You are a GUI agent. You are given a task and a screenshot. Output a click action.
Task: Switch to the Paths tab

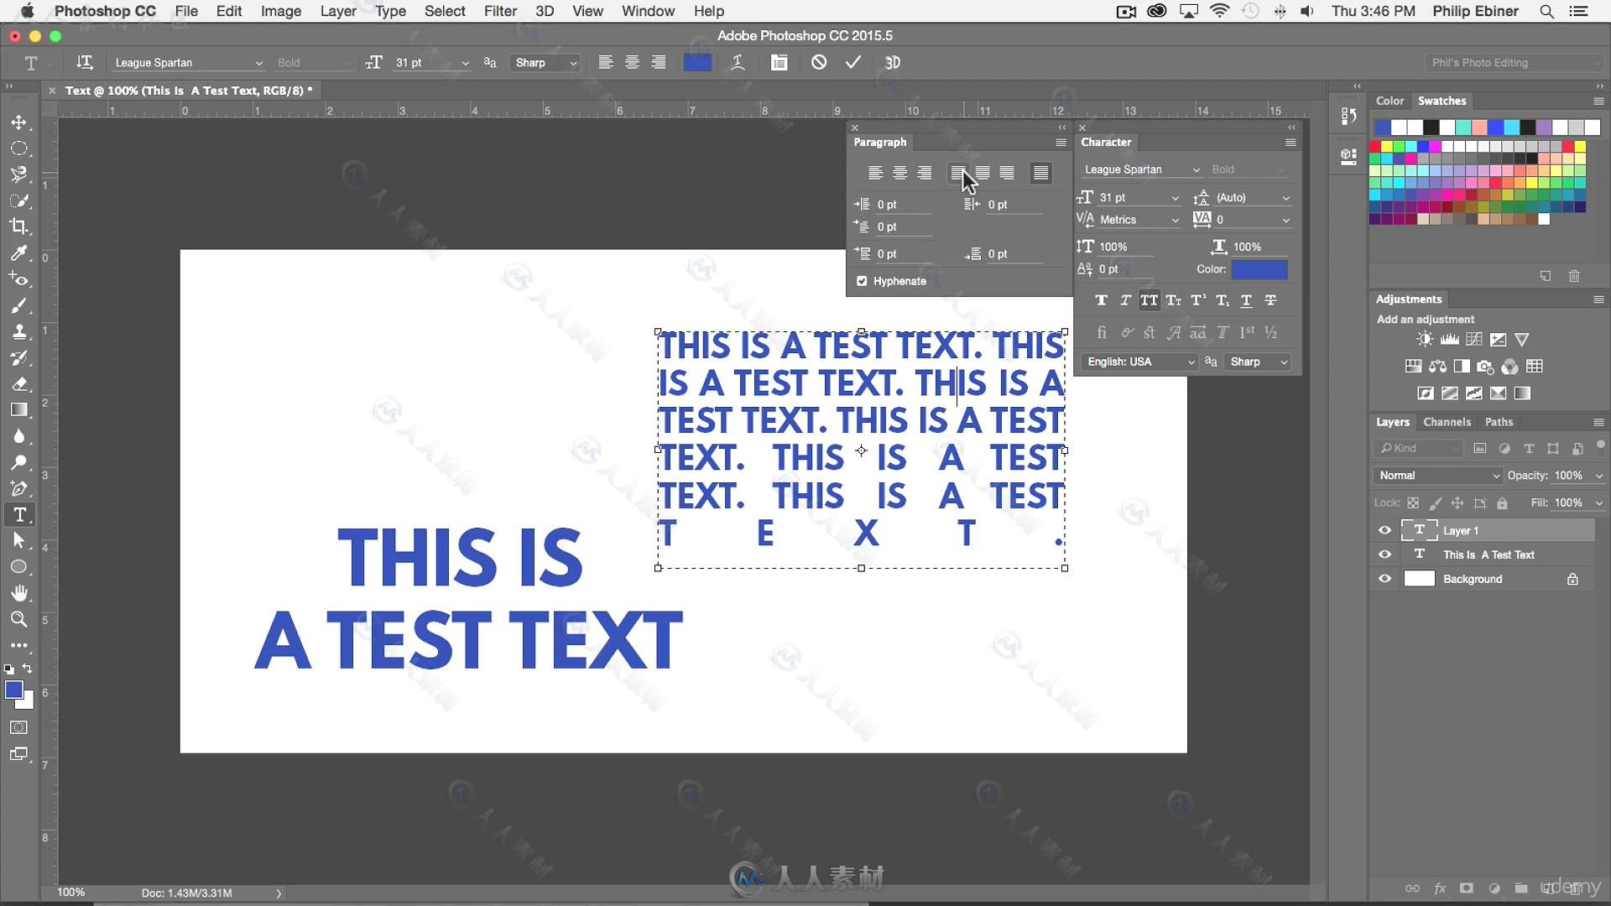pyautogui.click(x=1499, y=422)
